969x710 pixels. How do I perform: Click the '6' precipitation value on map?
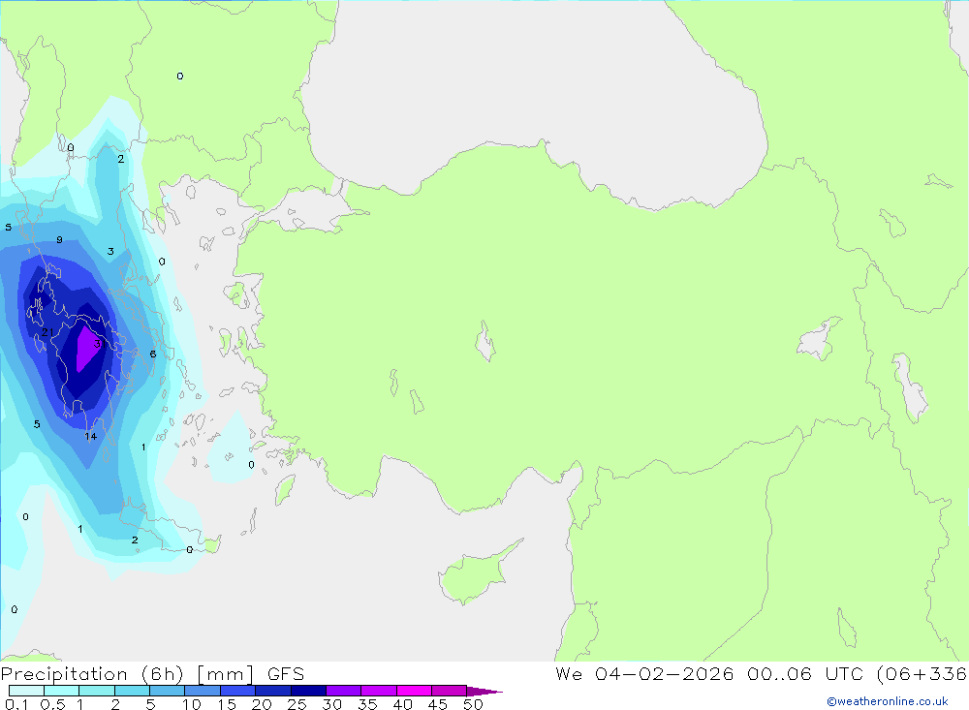153,355
